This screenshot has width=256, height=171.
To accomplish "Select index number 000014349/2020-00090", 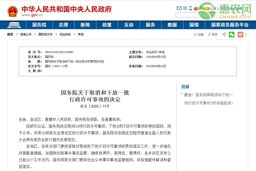I will coord(59,52).
